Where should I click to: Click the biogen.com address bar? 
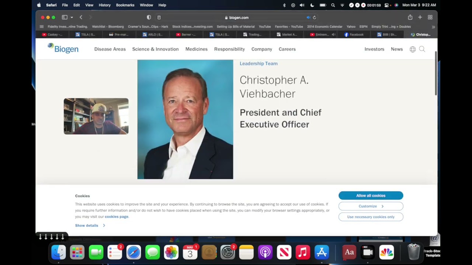coord(236,17)
